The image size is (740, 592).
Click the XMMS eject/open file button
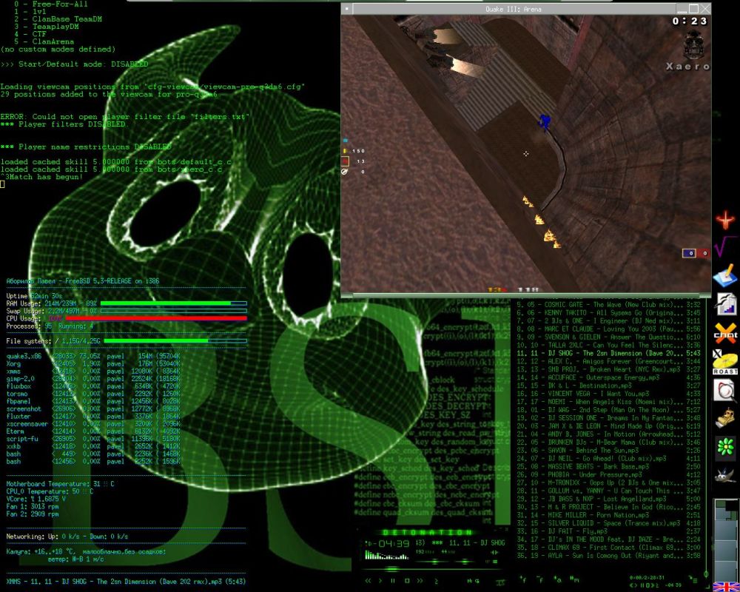436,581
